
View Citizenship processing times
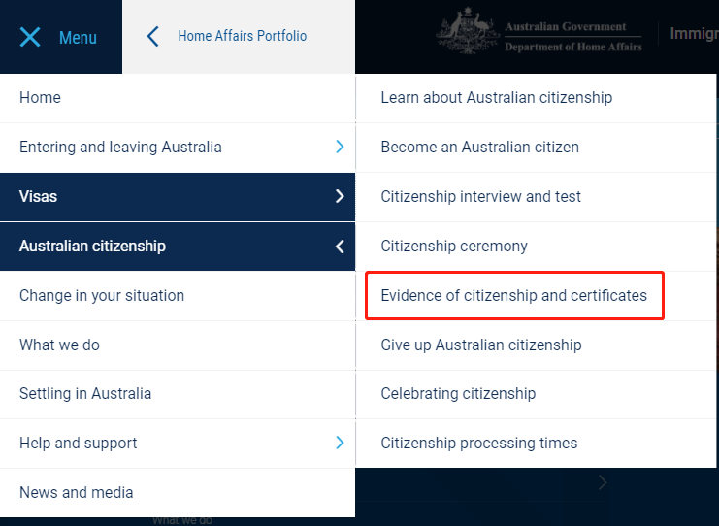(x=478, y=444)
